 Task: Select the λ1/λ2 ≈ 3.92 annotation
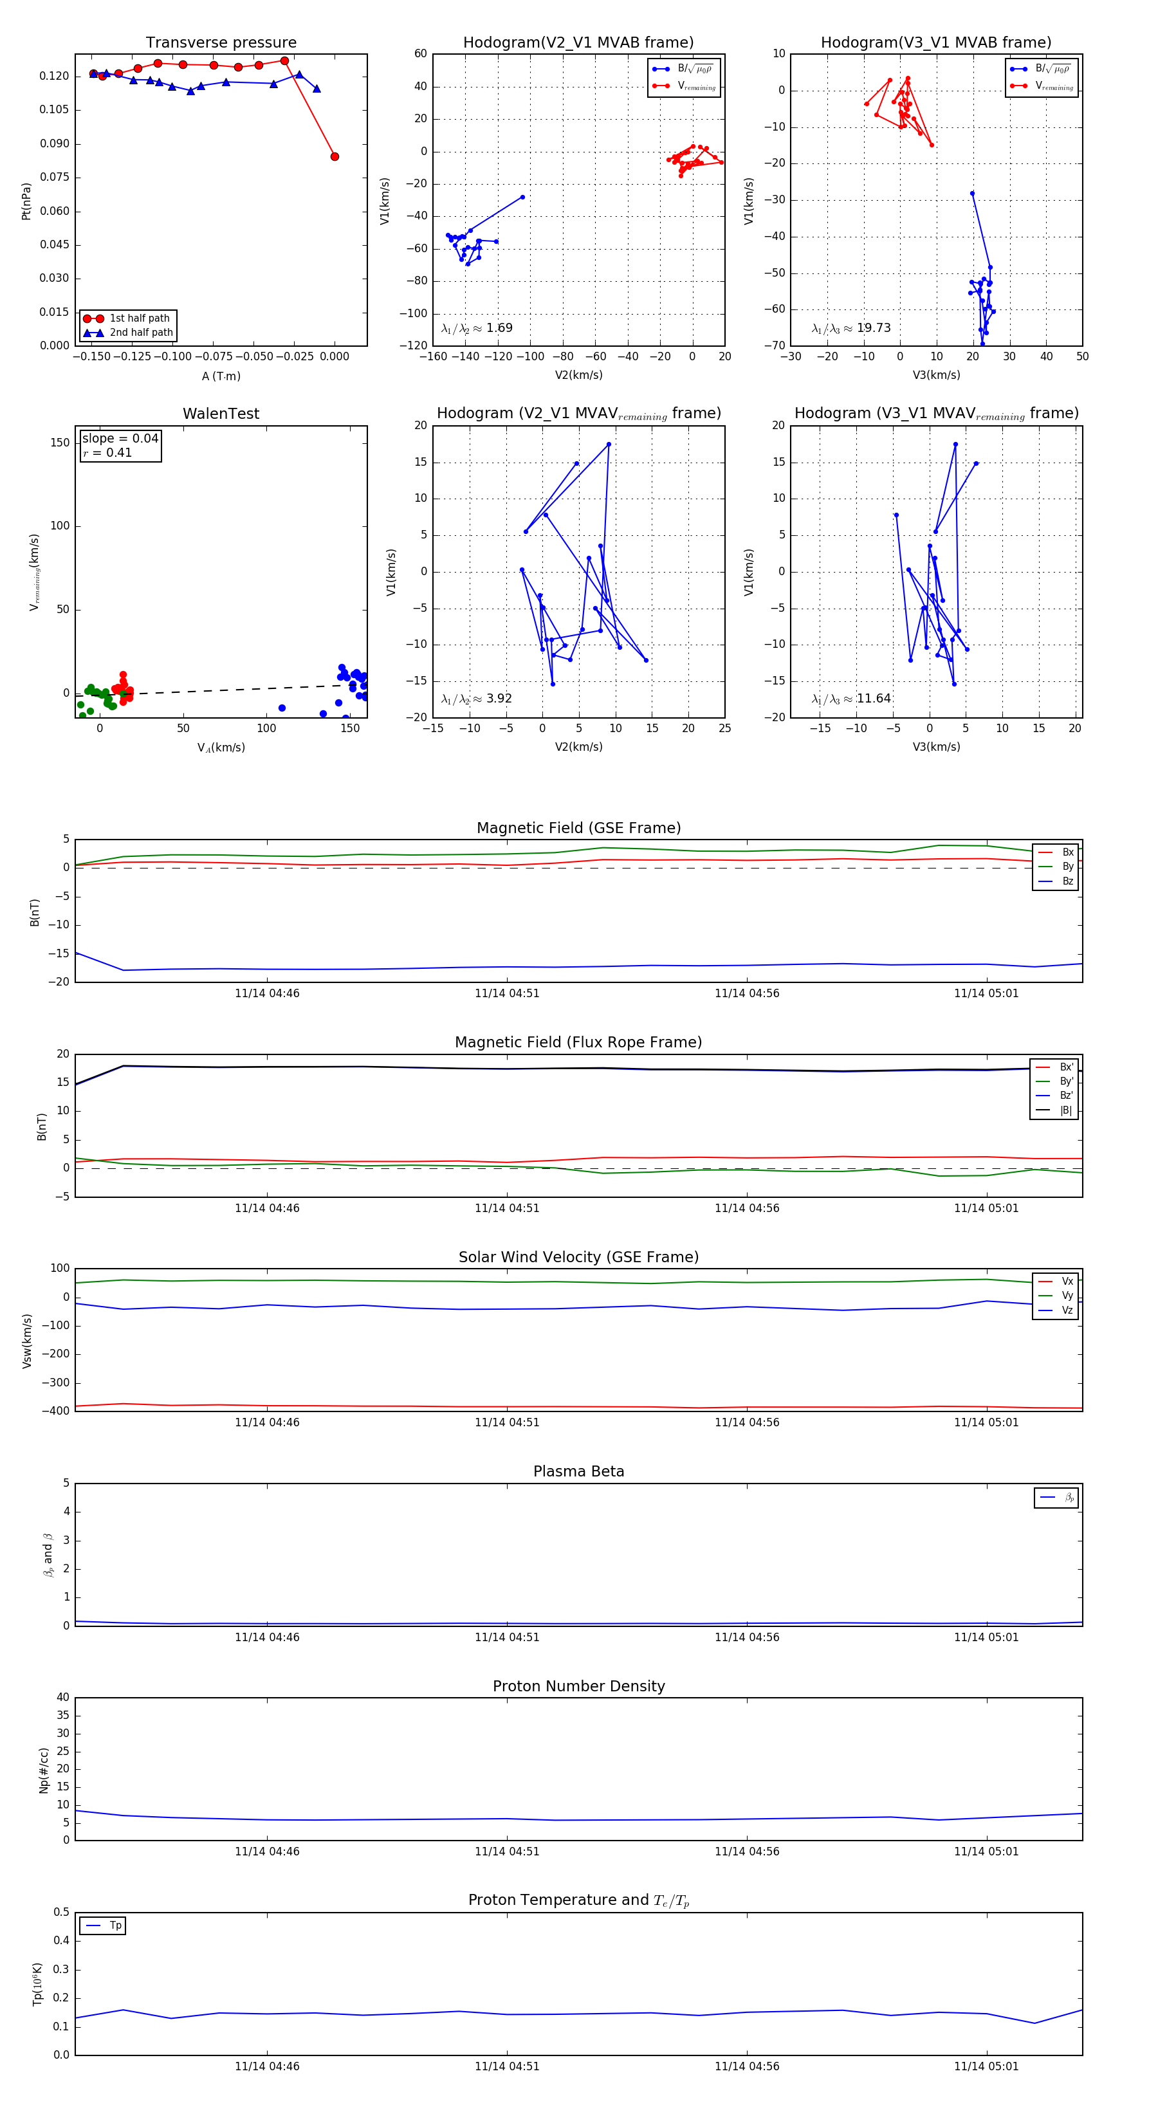tap(476, 699)
